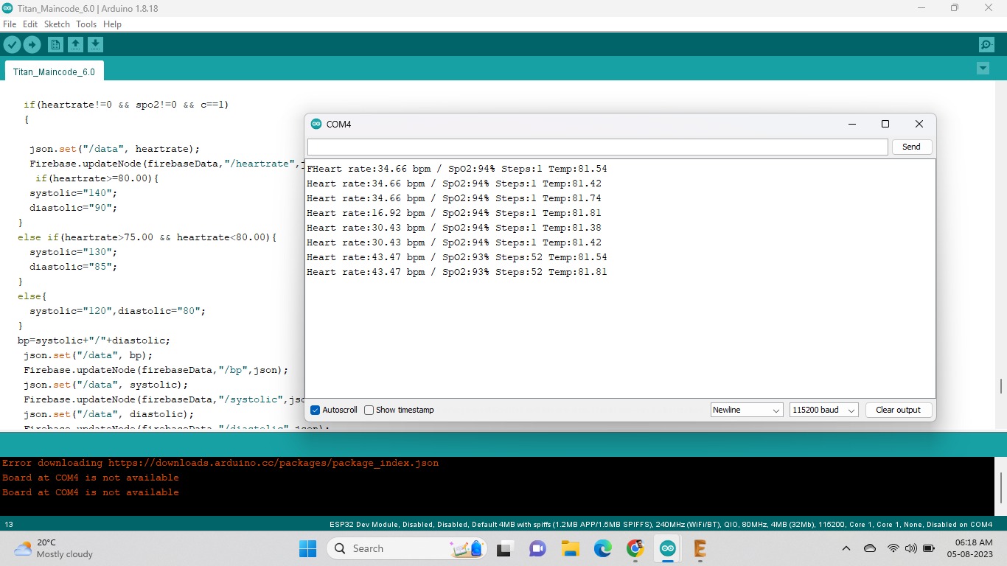Click the Open sketch up-arrow icon

[x=75, y=45]
